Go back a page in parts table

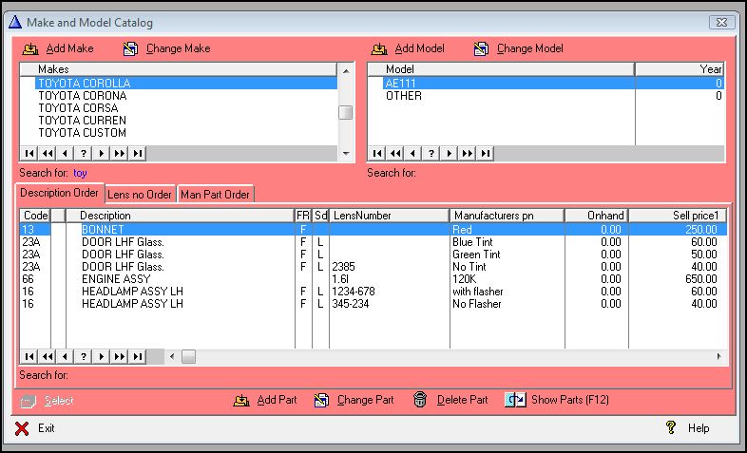[48, 356]
